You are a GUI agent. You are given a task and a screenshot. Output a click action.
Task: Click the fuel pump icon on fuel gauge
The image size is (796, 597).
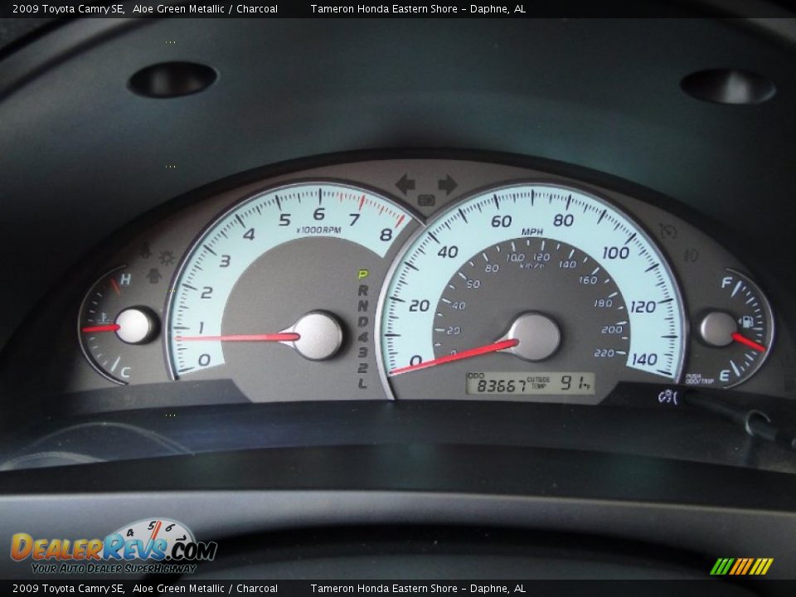[x=747, y=322]
